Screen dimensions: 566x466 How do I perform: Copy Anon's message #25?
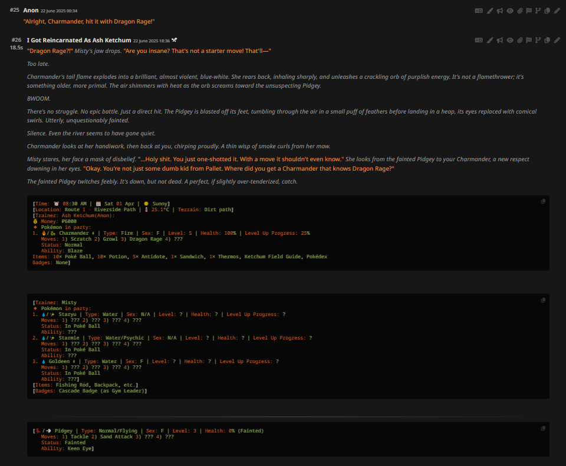(547, 11)
